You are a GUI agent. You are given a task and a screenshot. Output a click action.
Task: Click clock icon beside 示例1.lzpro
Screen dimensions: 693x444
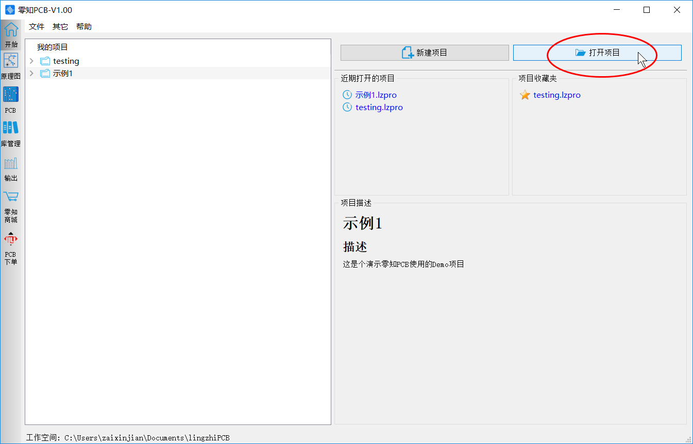click(347, 95)
